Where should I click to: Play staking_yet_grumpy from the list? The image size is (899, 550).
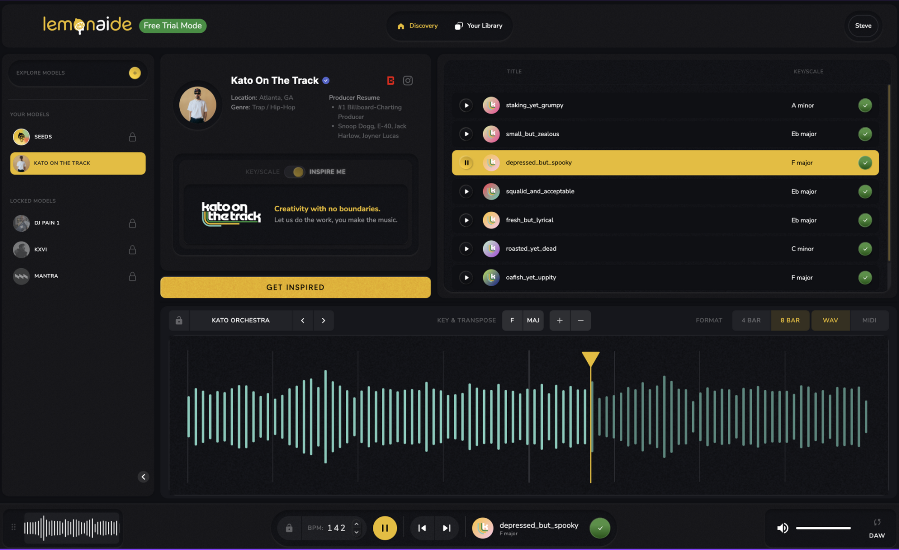466,105
